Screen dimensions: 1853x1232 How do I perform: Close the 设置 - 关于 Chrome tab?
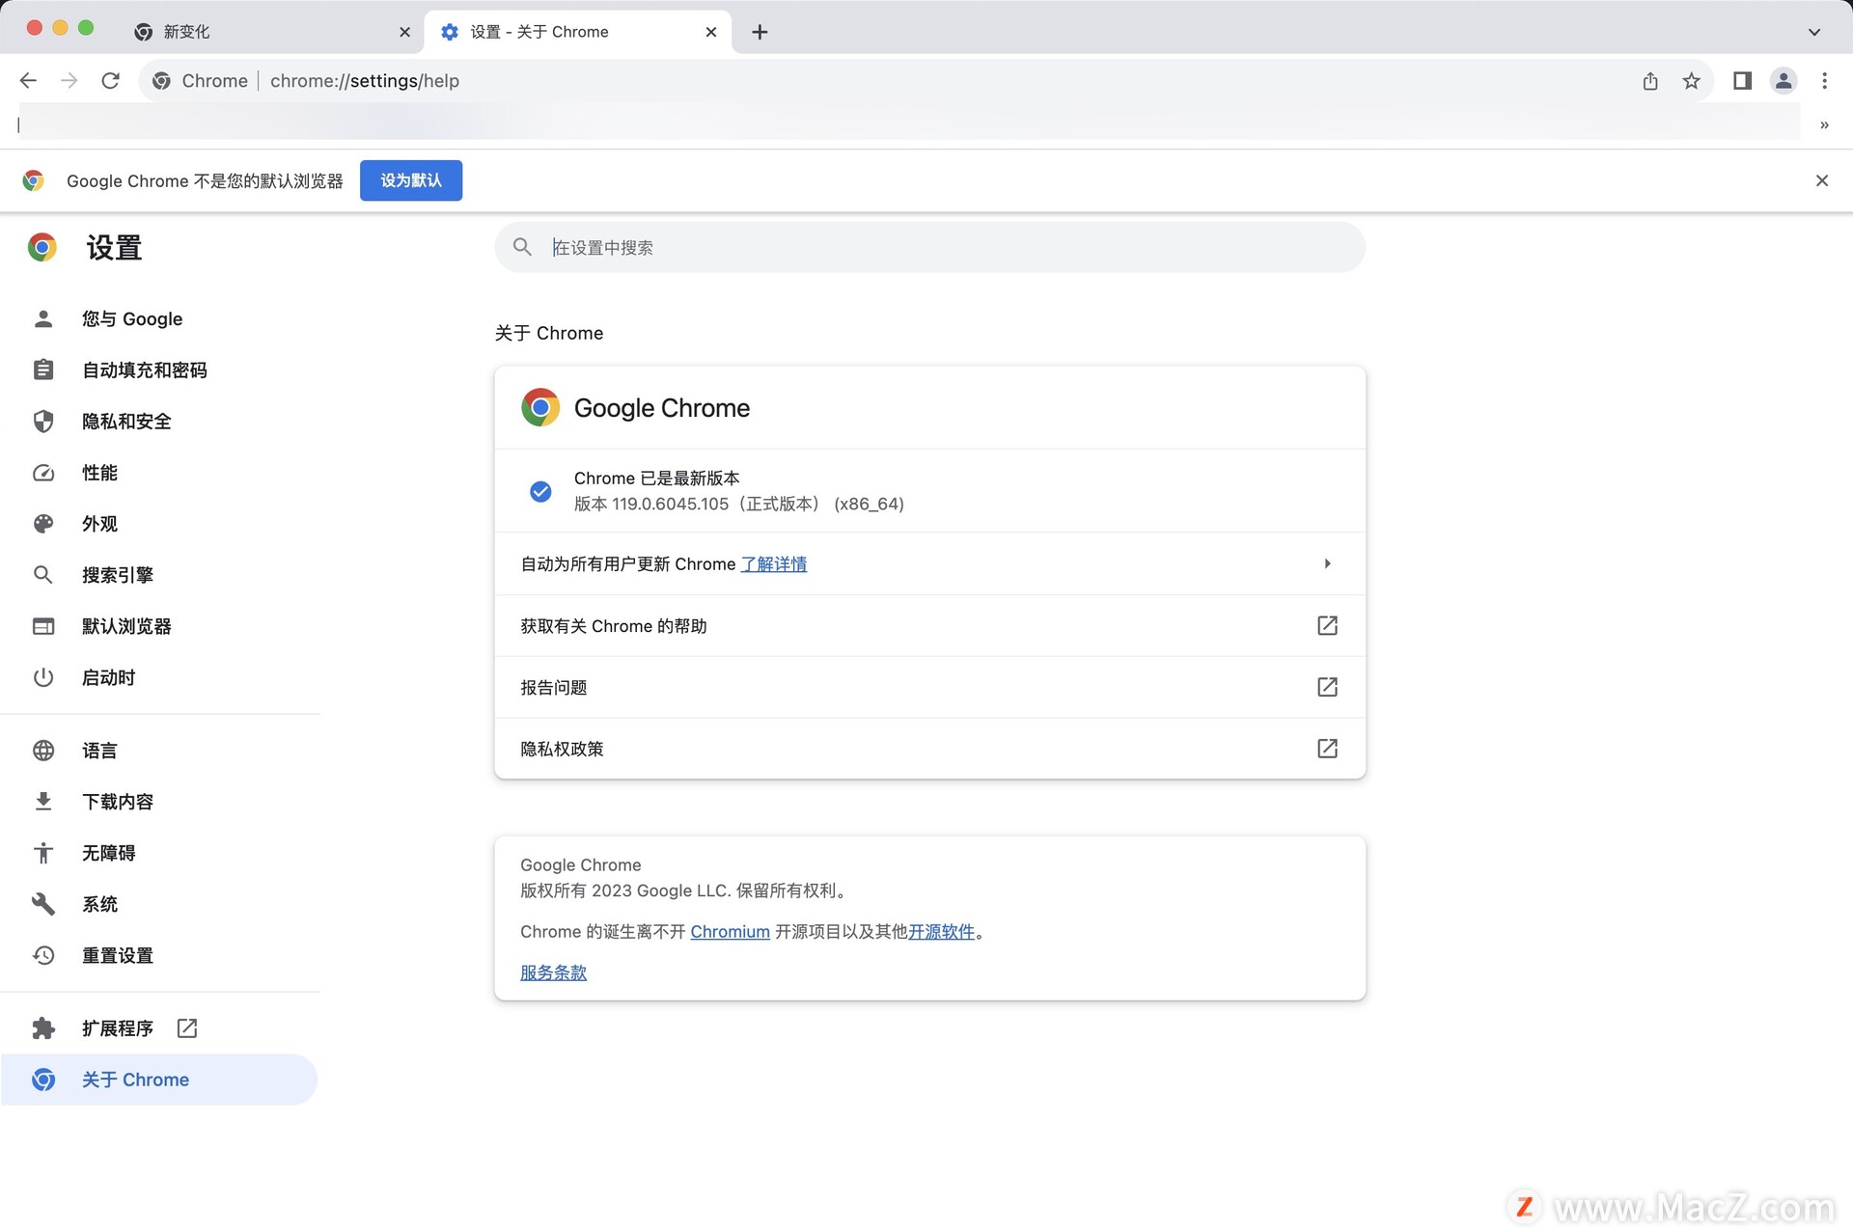tap(711, 32)
